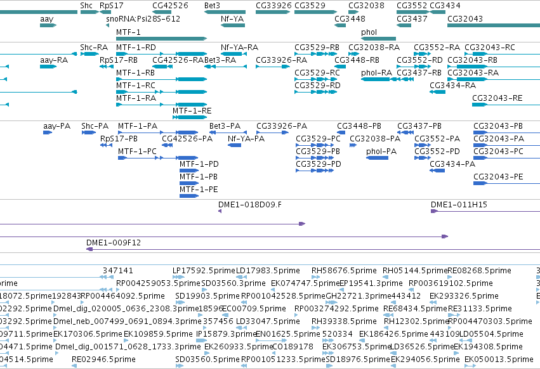
Task: Select the Nf-YA-RA transcript
Action: click(x=233, y=54)
